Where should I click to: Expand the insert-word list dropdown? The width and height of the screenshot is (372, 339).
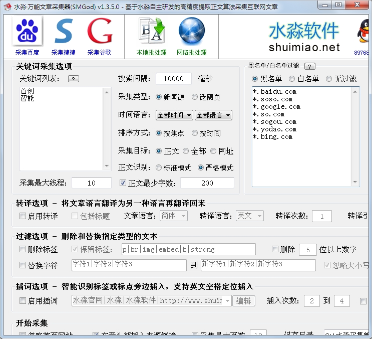(228, 301)
